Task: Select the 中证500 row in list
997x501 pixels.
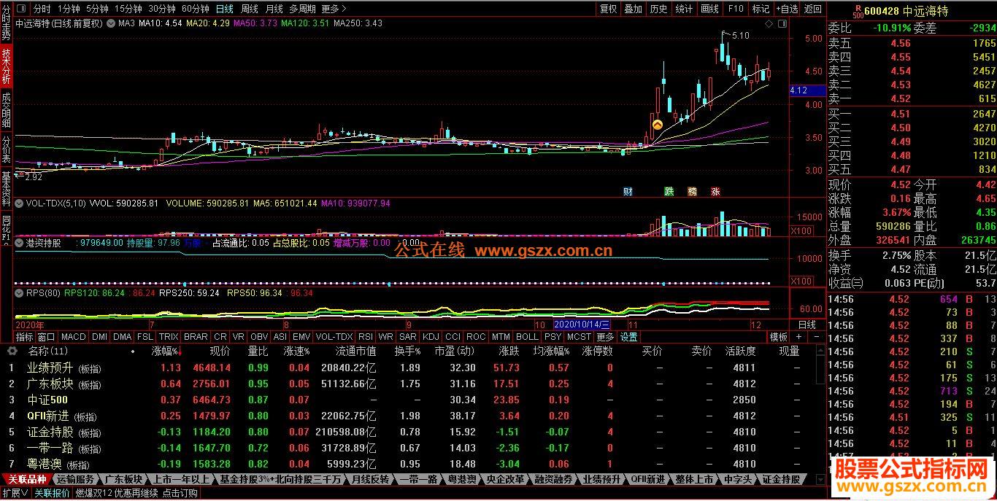Action: [413, 400]
